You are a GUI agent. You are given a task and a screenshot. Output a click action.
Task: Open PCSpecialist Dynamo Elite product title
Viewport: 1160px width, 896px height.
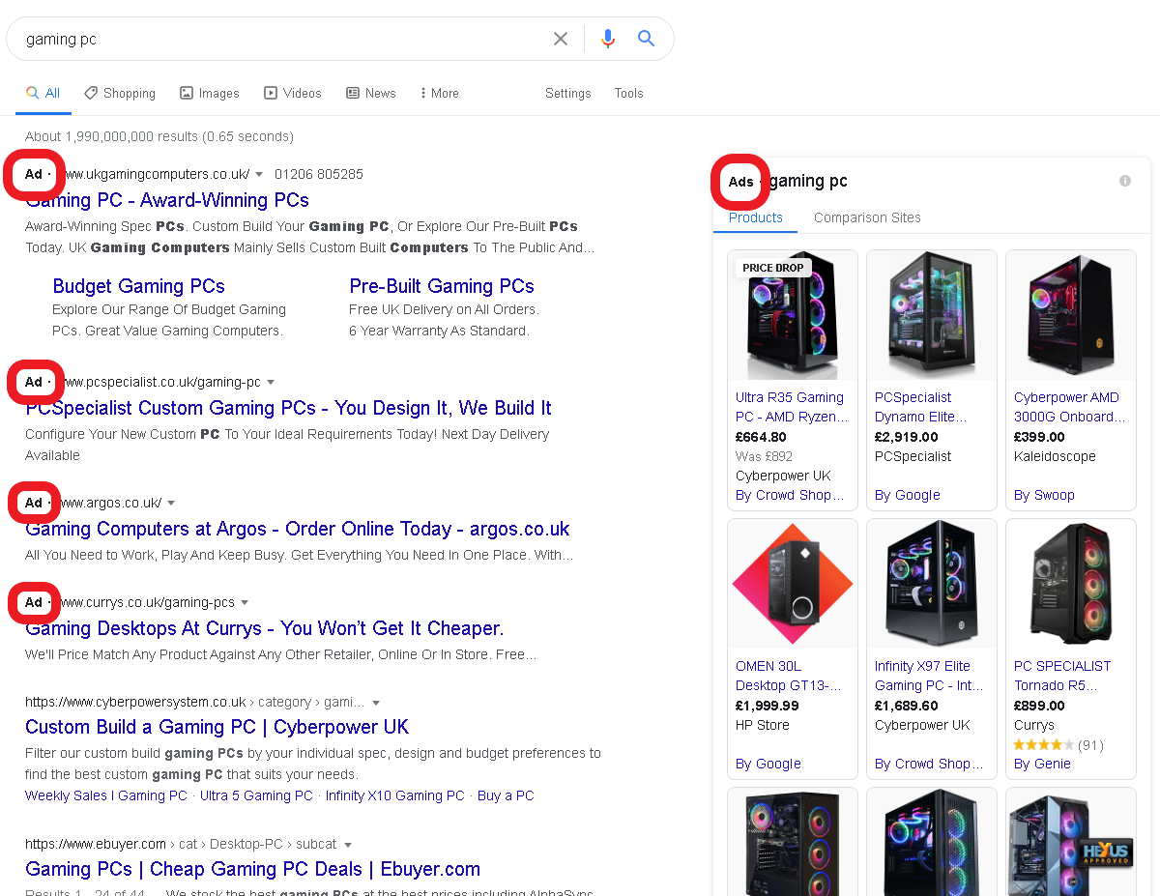921,407
